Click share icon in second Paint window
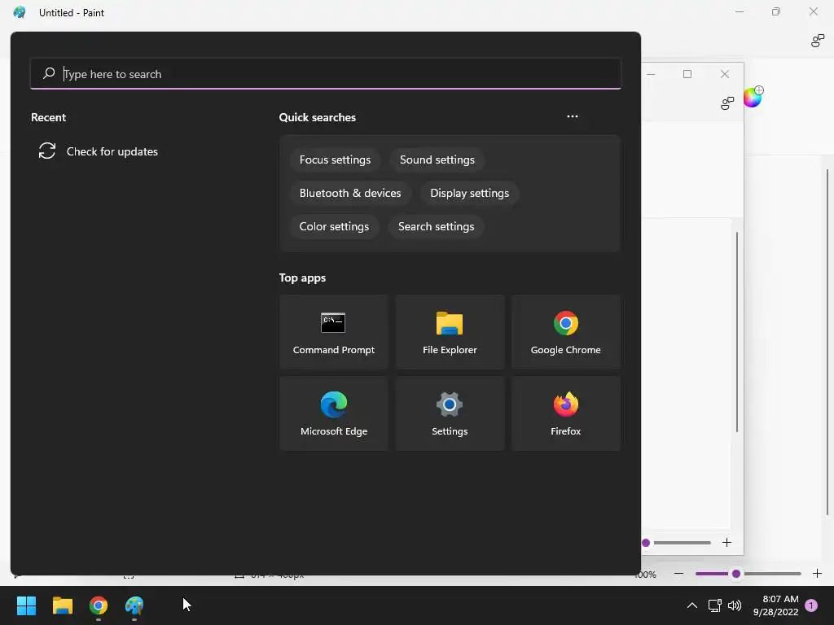This screenshot has height=625, width=834. click(727, 103)
